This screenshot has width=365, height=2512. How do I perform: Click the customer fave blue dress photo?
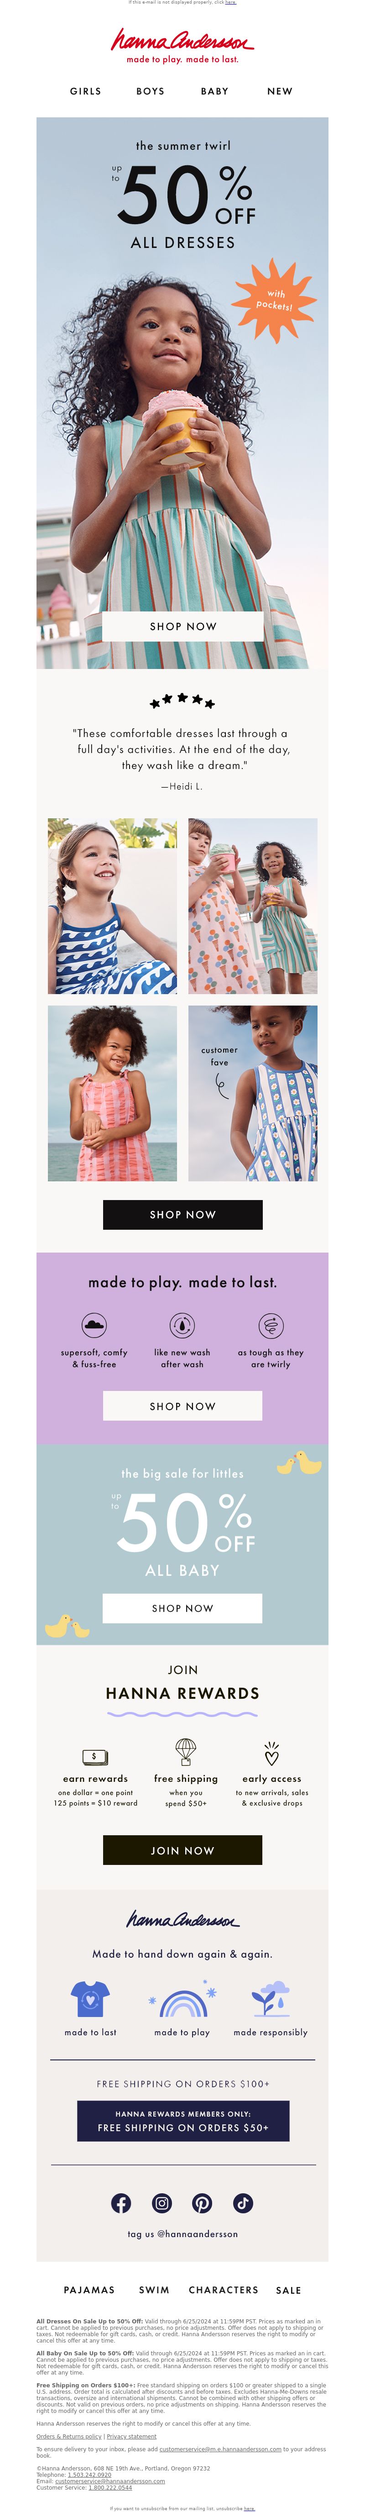253,1093
